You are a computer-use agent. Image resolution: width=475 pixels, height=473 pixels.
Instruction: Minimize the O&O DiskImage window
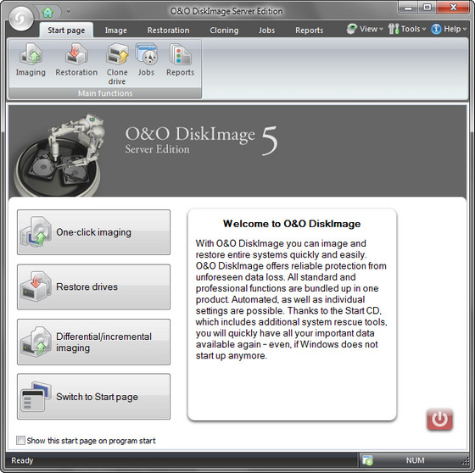click(408, 8)
